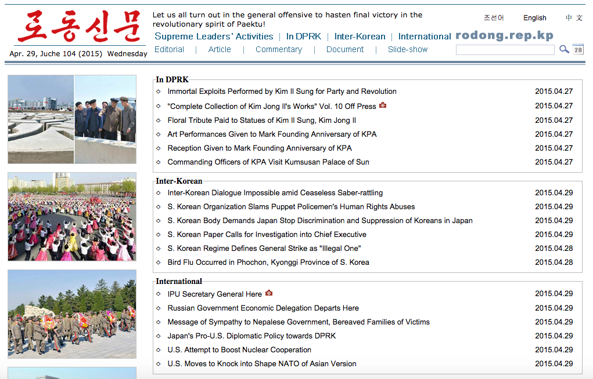593x379 pixels.
Task: Go to In DPRK section menu
Action: pyautogui.click(x=303, y=36)
